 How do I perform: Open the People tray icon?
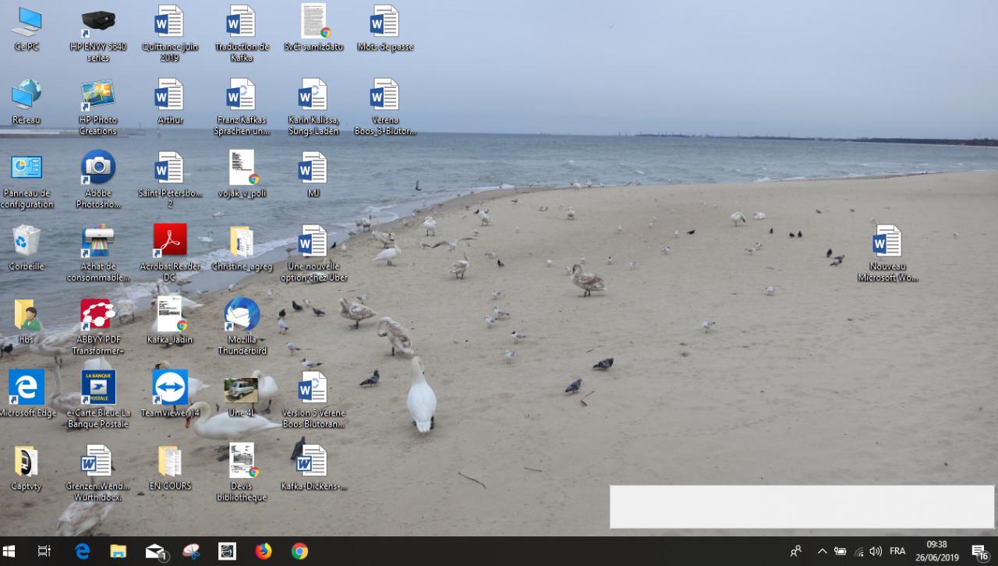[x=795, y=551]
